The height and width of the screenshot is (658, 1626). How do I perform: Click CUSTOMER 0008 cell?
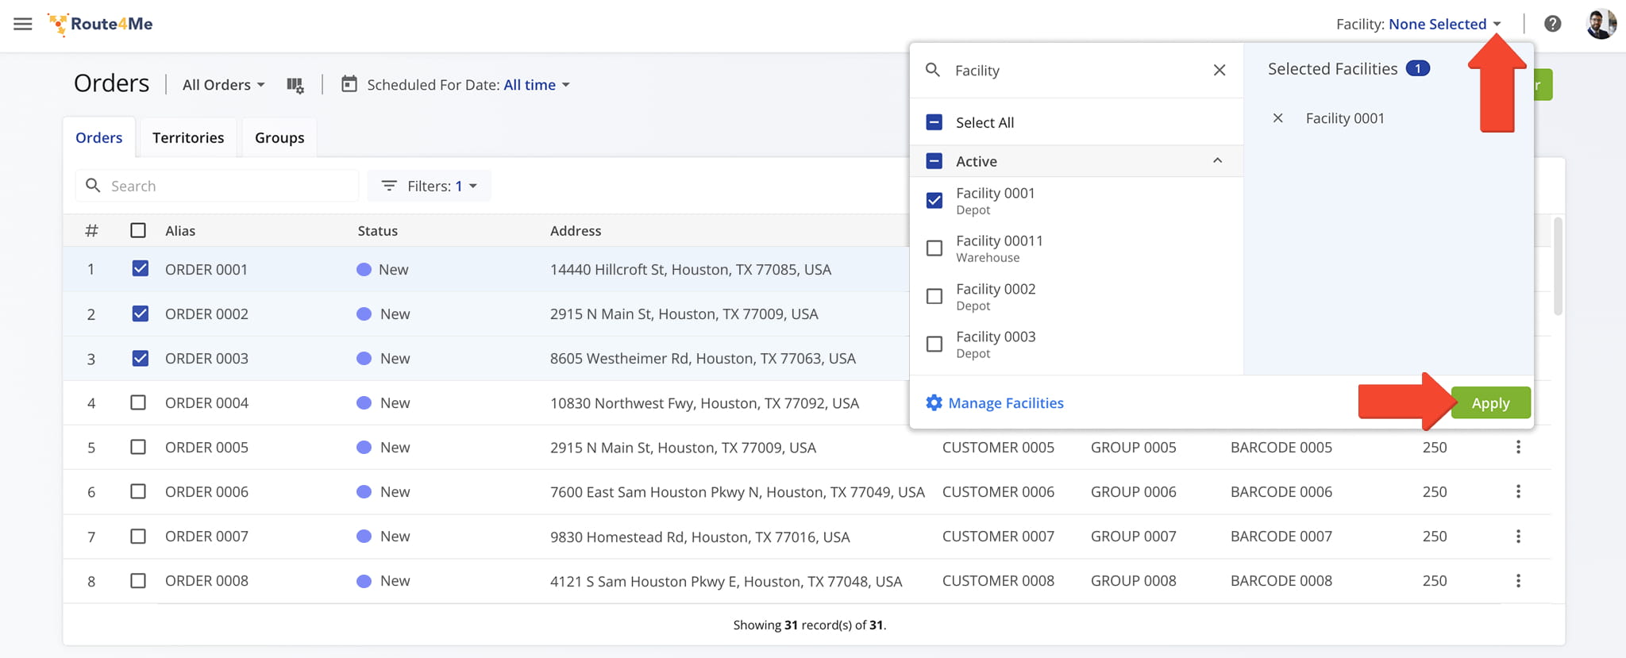998,580
